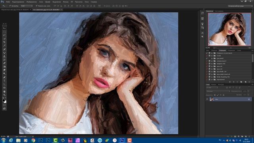Switch to the Гистограмма tab
254x143 pixels.
point(219,11)
